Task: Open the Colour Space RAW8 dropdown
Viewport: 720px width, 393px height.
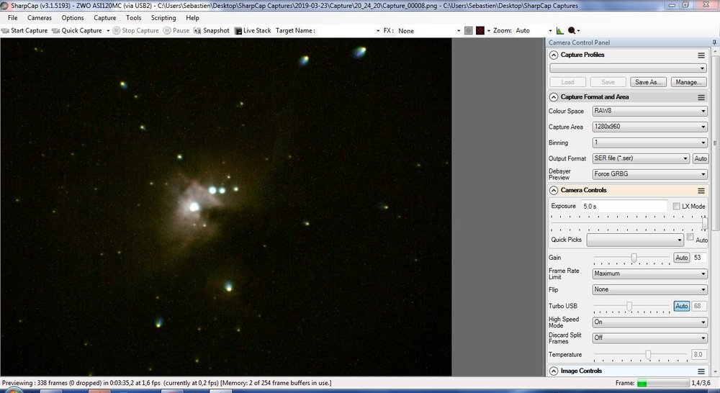Action: 649,111
